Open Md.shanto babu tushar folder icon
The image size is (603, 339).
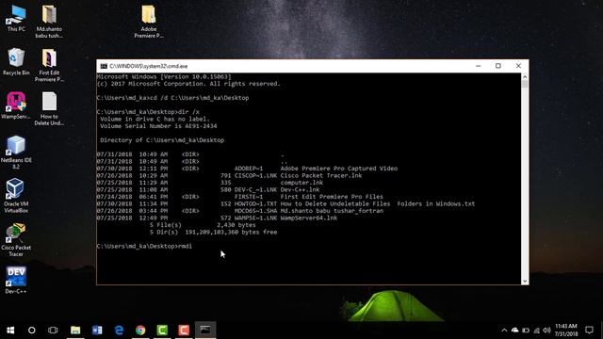[x=49, y=22]
